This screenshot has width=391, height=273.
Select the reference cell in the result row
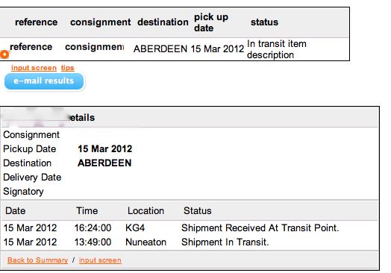[x=31, y=47]
